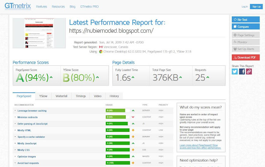Expand Minify CSS recommendation
Viewport: 265px width, 167px height.
pos(23,150)
